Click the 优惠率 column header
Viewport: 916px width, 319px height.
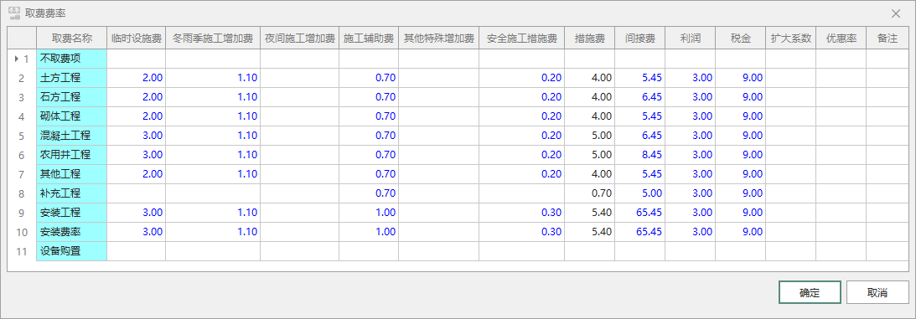point(841,39)
